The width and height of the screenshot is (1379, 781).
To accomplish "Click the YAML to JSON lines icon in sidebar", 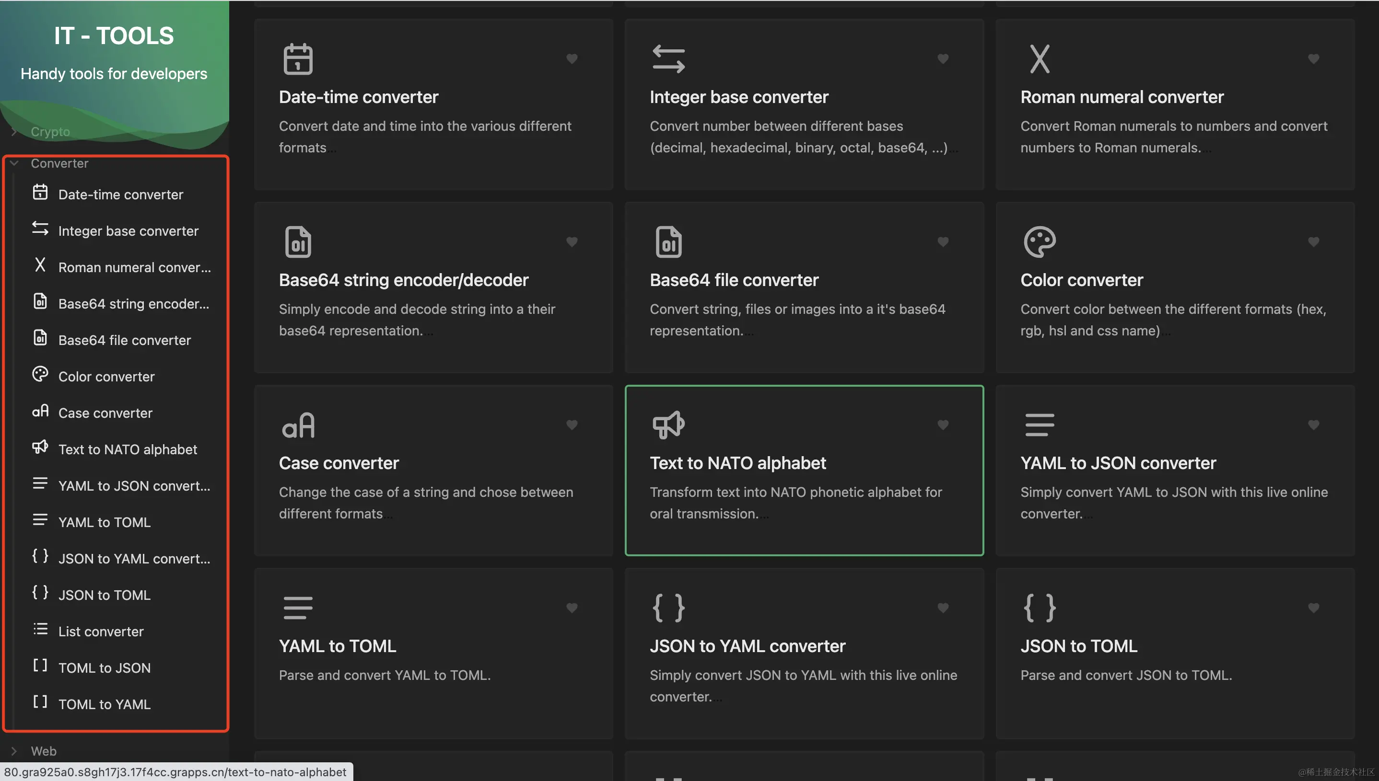I will [40, 483].
